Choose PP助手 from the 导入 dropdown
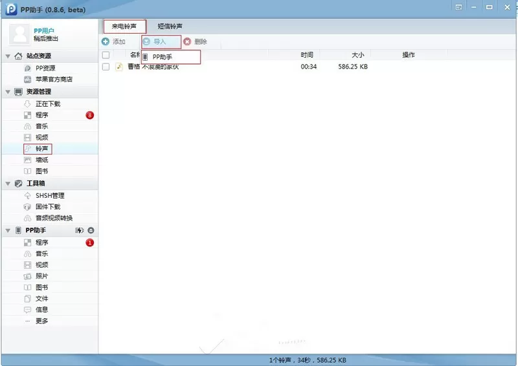518x366 pixels. [x=171, y=57]
